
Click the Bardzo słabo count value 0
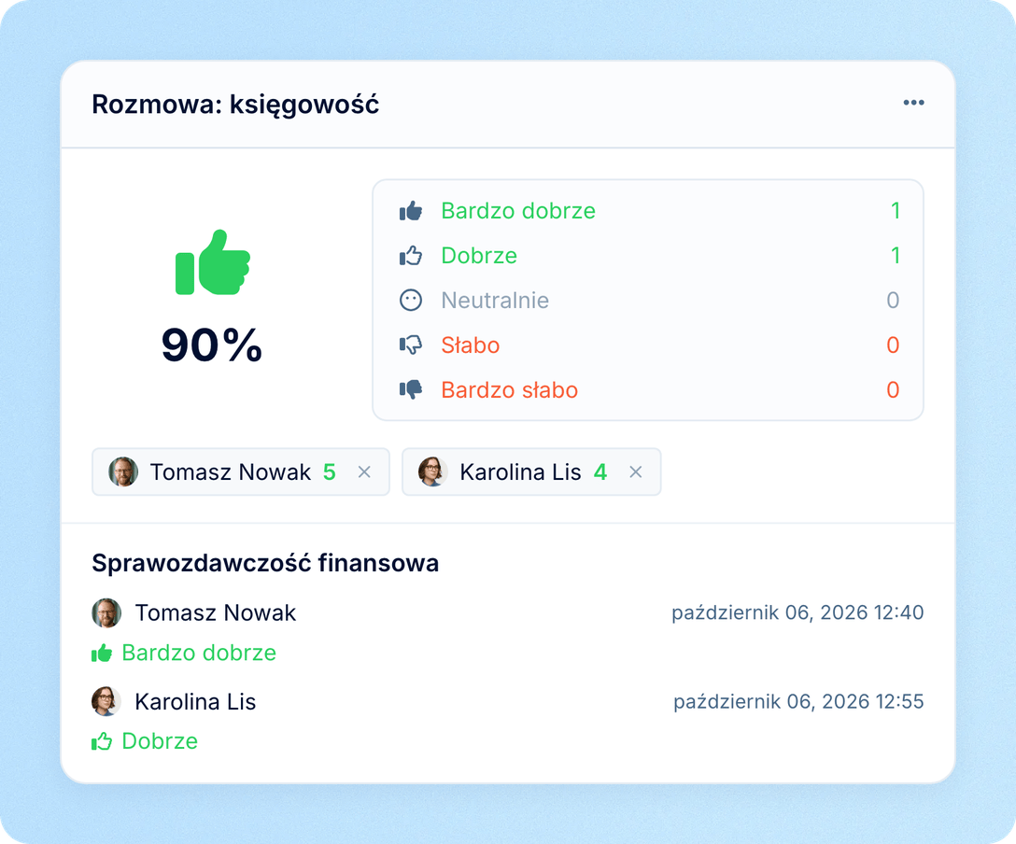[x=893, y=389]
